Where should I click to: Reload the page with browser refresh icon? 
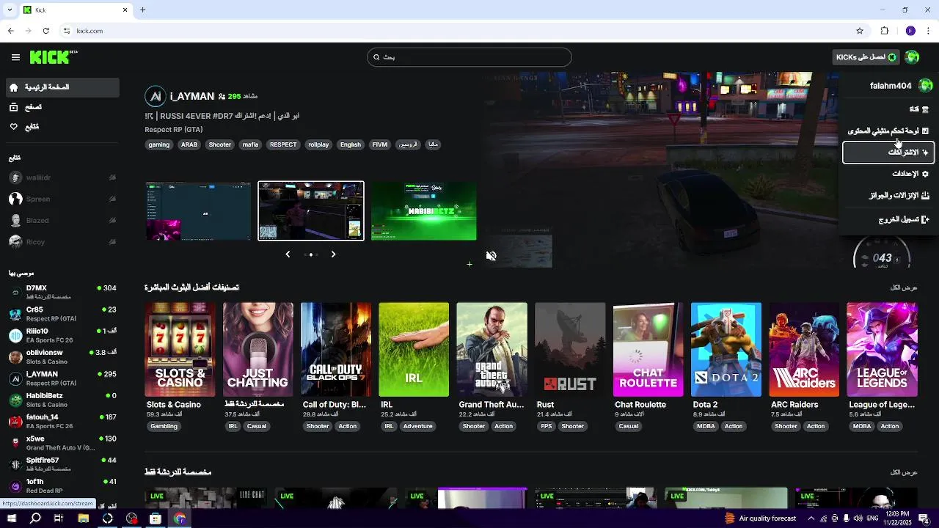pos(45,31)
